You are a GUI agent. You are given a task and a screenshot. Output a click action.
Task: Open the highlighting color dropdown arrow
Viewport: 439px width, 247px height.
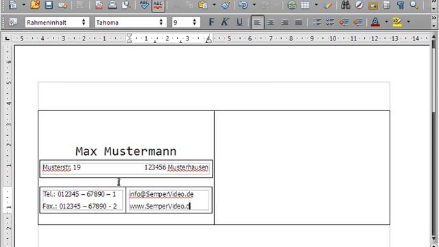click(409, 22)
